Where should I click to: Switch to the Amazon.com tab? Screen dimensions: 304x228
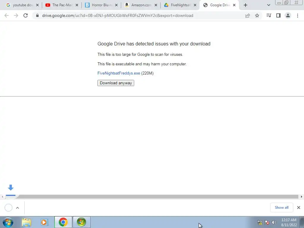click(138, 5)
